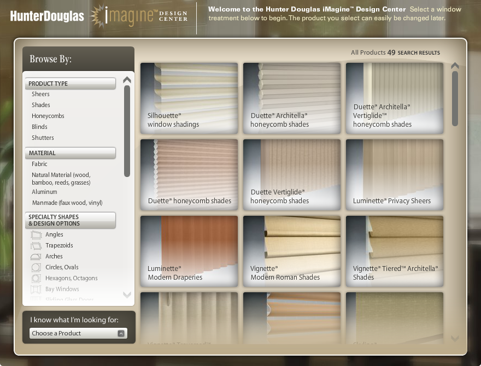Select Duette Vertiglide honeycomb shades tile
481x366 pixels.
pos(292,175)
